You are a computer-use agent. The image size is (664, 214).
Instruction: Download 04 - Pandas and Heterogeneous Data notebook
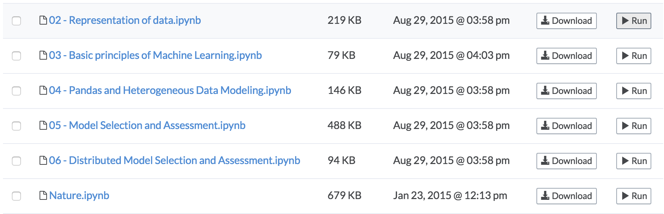click(566, 91)
